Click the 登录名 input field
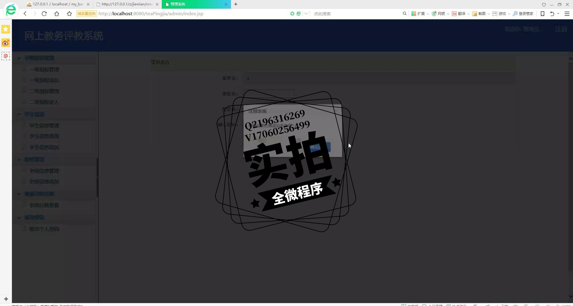This screenshot has width=573, height=306. coord(379,78)
